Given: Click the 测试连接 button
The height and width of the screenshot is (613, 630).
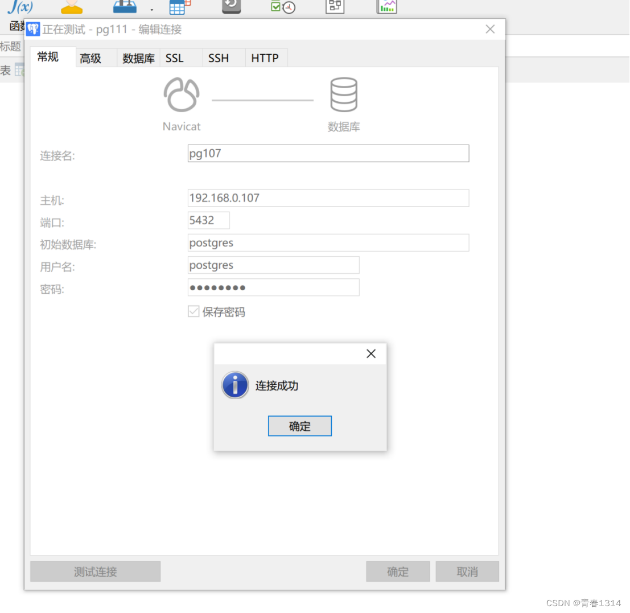Looking at the screenshot, I should [x=95, y=571].
